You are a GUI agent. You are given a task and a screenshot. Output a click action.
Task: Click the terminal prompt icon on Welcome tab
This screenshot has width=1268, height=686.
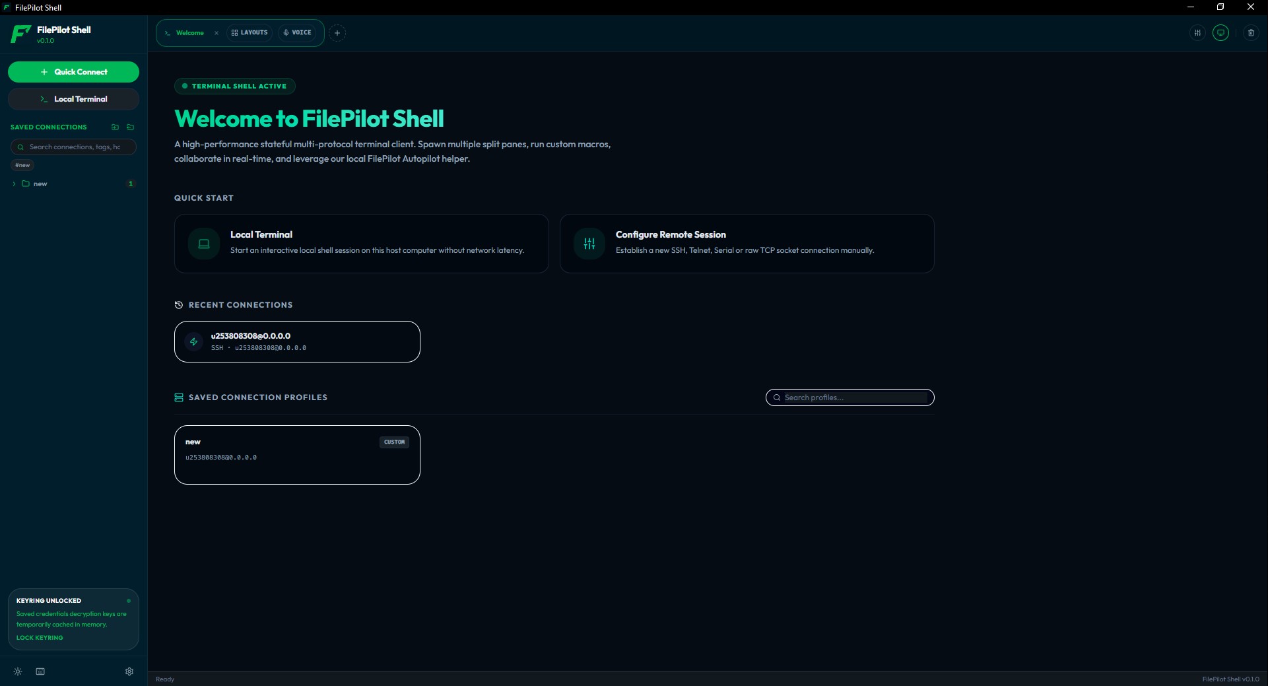(168, 33)
